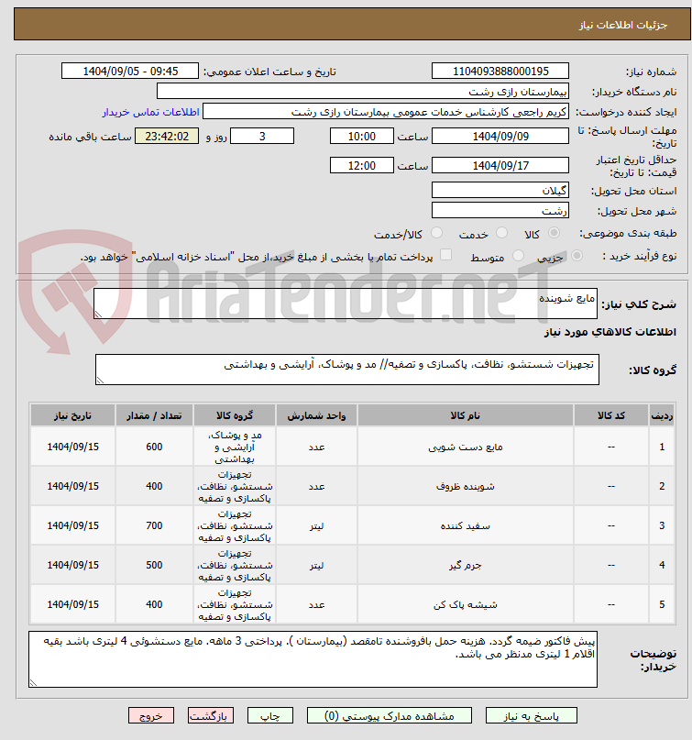The image size is (692, 740).
Task: Click the اطلاعات کالاهای مورد نیاز section heading
Action: [610, 332]
